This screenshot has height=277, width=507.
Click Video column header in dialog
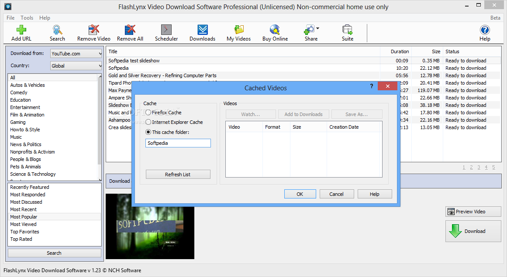tap(244, 127)
